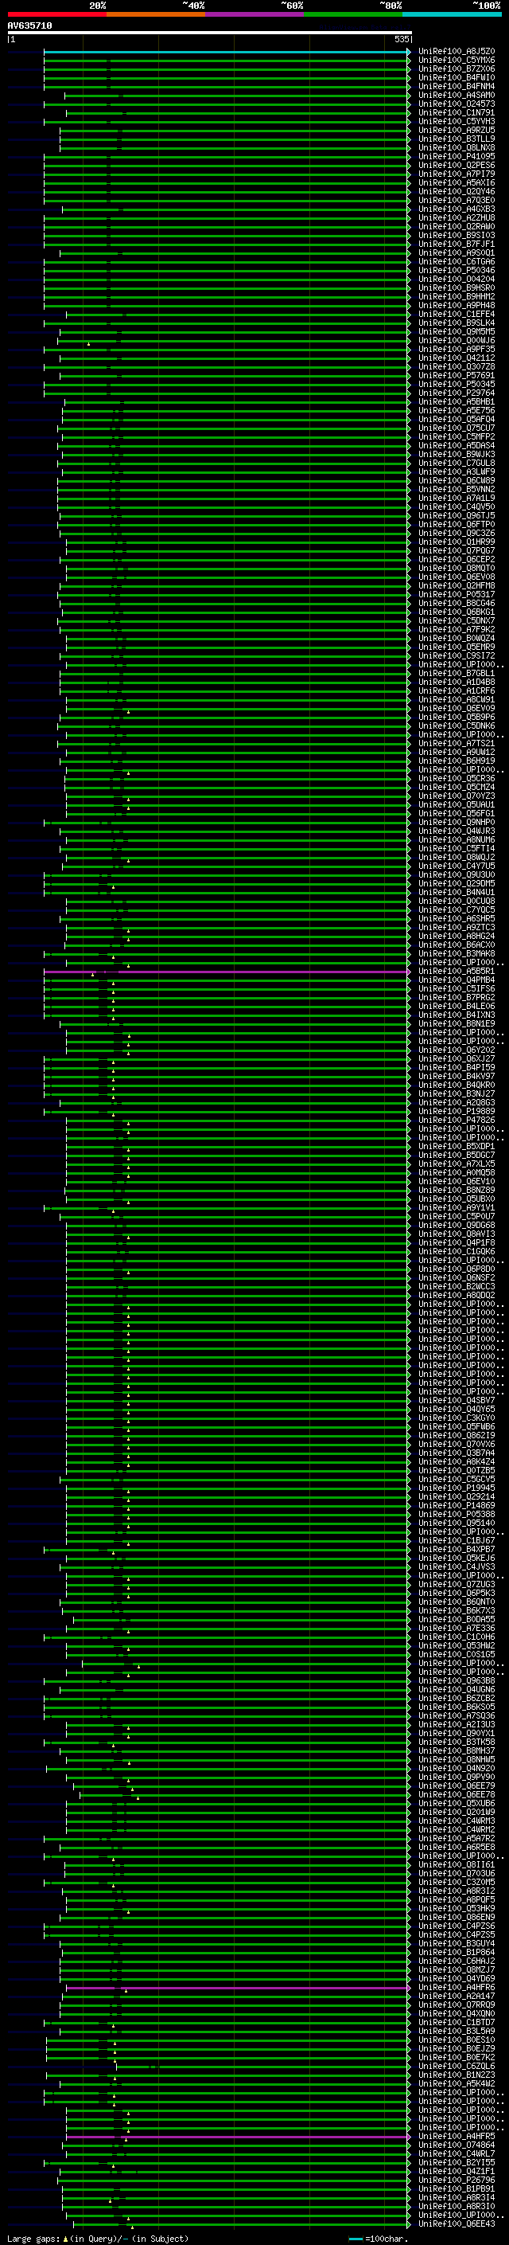
Task: Open hit UniRef100_A7XLX5
Action: [x=457, y=1164]
